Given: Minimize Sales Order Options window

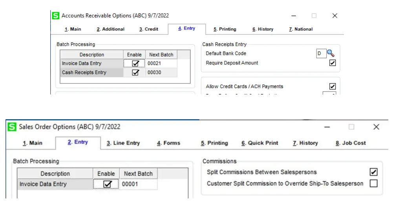Looking at the screenshot, I should click(327, 127).
